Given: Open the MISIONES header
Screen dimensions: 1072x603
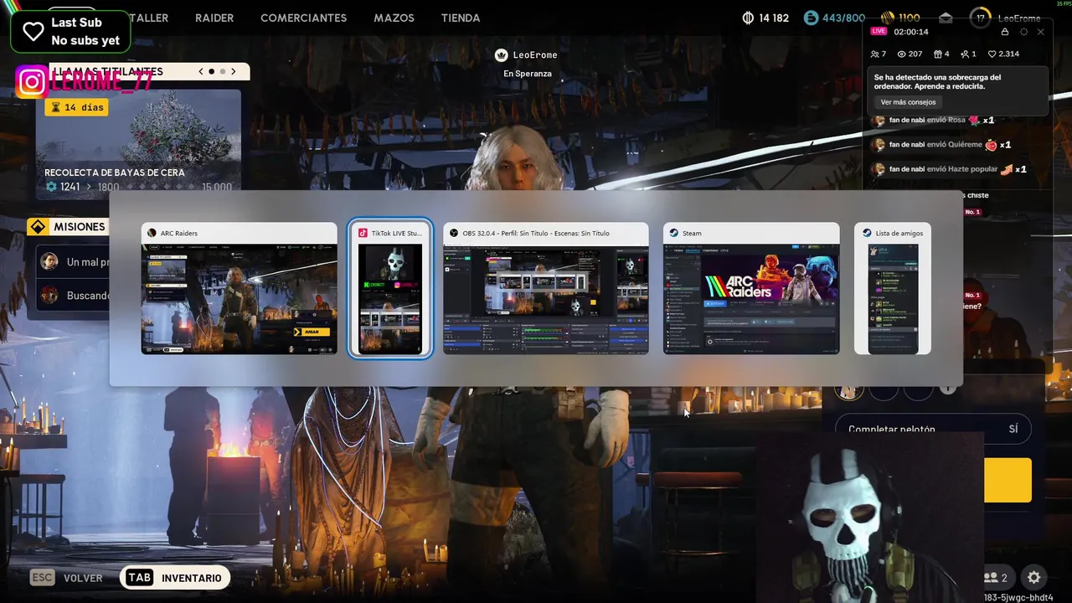Looking at the screenshot, I should coord(69,227).
